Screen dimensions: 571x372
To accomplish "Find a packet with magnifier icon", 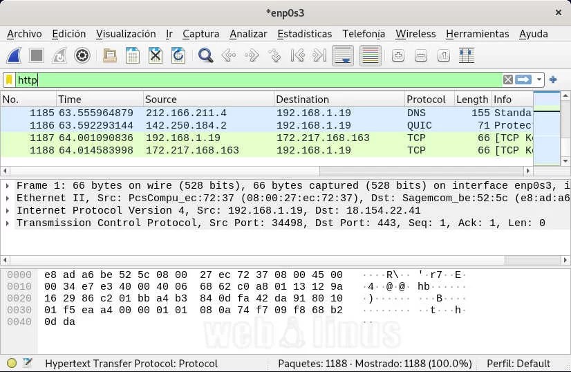I will click(205, 56).
